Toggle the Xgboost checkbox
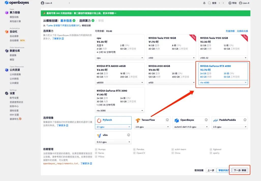Viewport: 261px width, 181px height. tap(211, 149)
